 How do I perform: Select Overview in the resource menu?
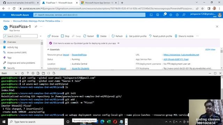coord(20,42)
